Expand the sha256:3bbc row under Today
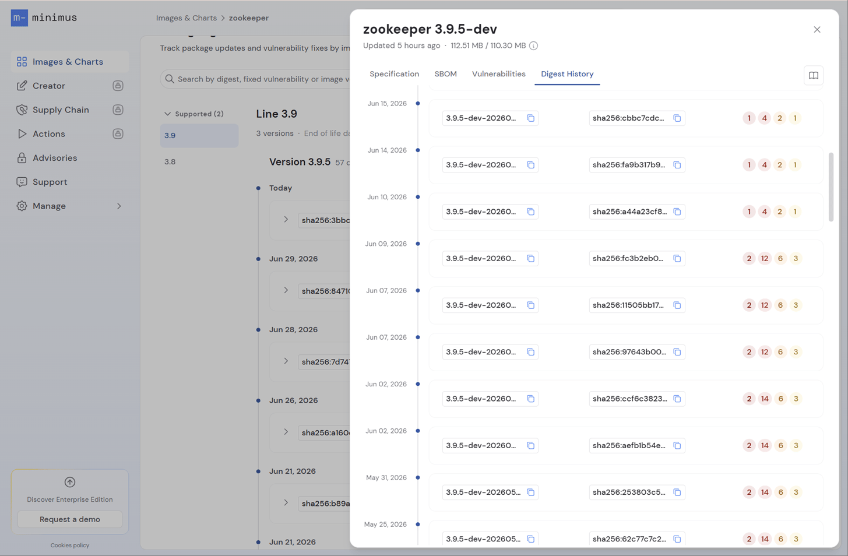848x556 pixels. point(286,220)
